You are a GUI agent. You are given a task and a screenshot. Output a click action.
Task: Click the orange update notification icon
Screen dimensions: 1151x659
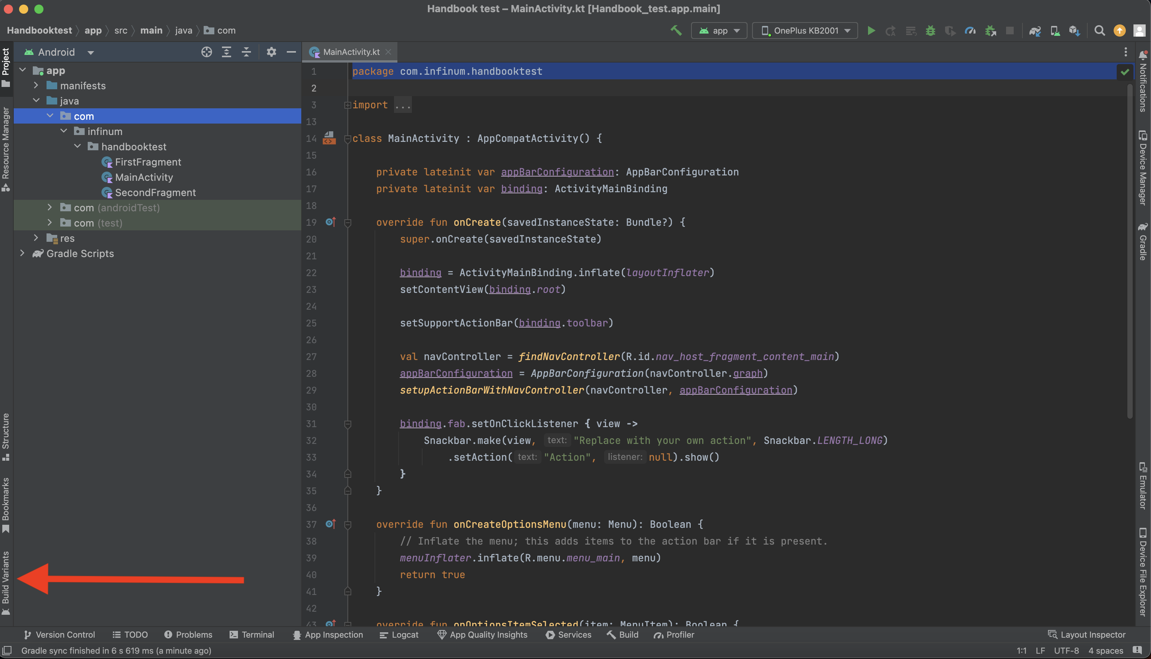coord(1119,31)
